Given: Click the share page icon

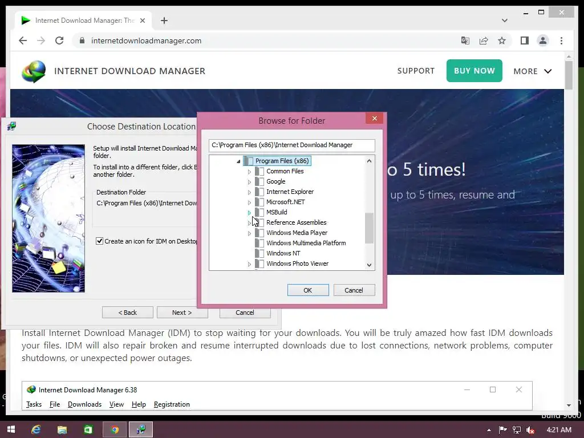Looking at the screenshot, I should click(x=484, y=40).
